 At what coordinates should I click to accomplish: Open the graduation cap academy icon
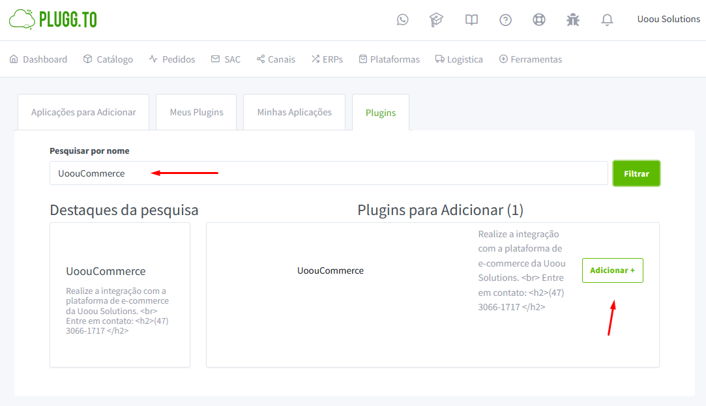436,20
